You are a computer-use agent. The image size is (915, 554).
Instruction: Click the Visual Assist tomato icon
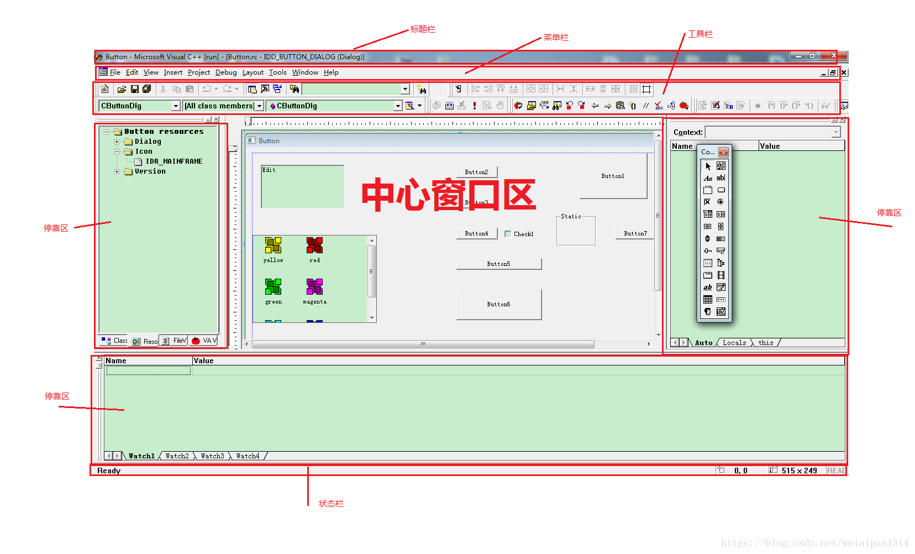coord(683,105)
